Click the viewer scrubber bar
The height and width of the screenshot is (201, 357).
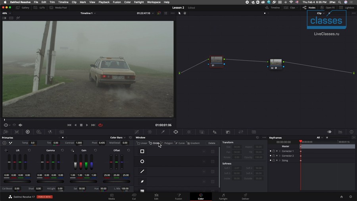pyautogui.click(x=88, y=120)
